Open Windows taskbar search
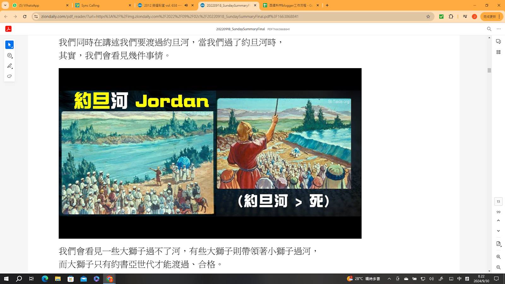The image size is (505, 284). (x=19, y=279)
